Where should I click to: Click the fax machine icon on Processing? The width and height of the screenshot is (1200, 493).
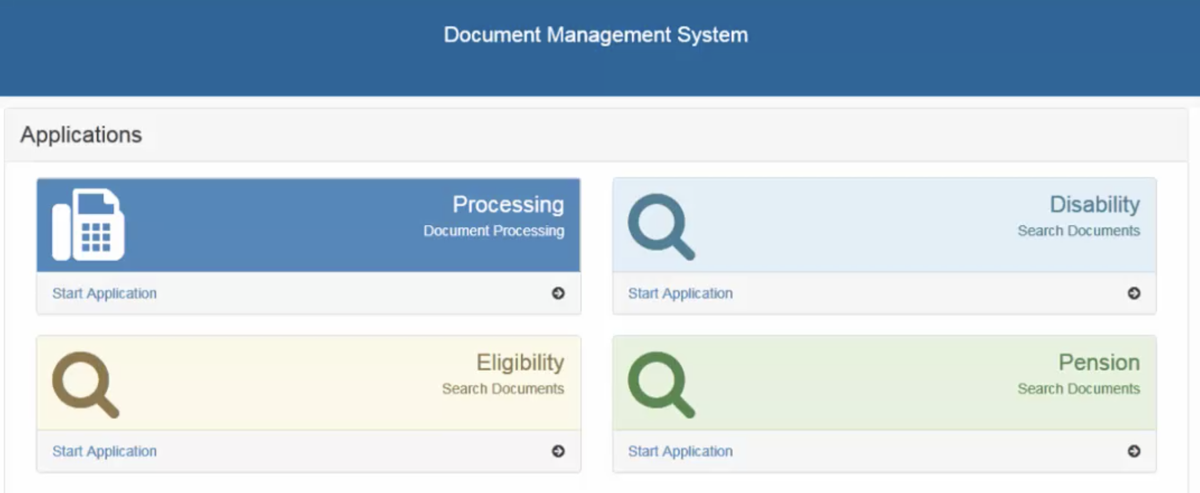click(88, 224)
